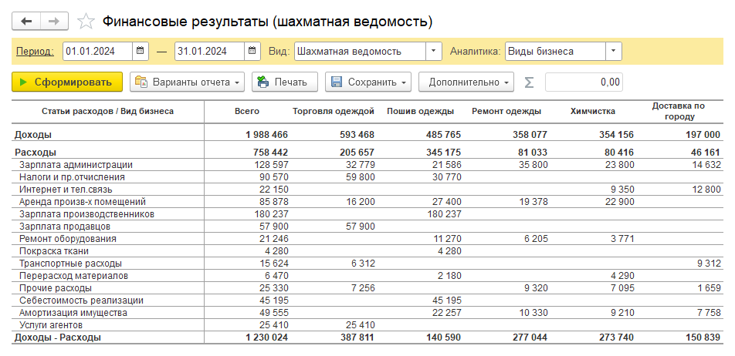Select the Расходы row label
The image size is (735, 356).
36,153
